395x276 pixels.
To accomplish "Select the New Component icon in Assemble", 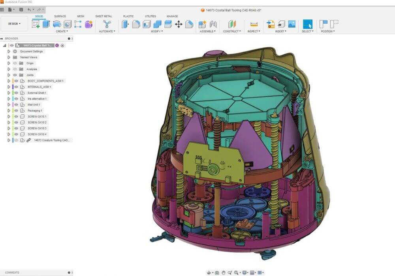I will 202,24.
